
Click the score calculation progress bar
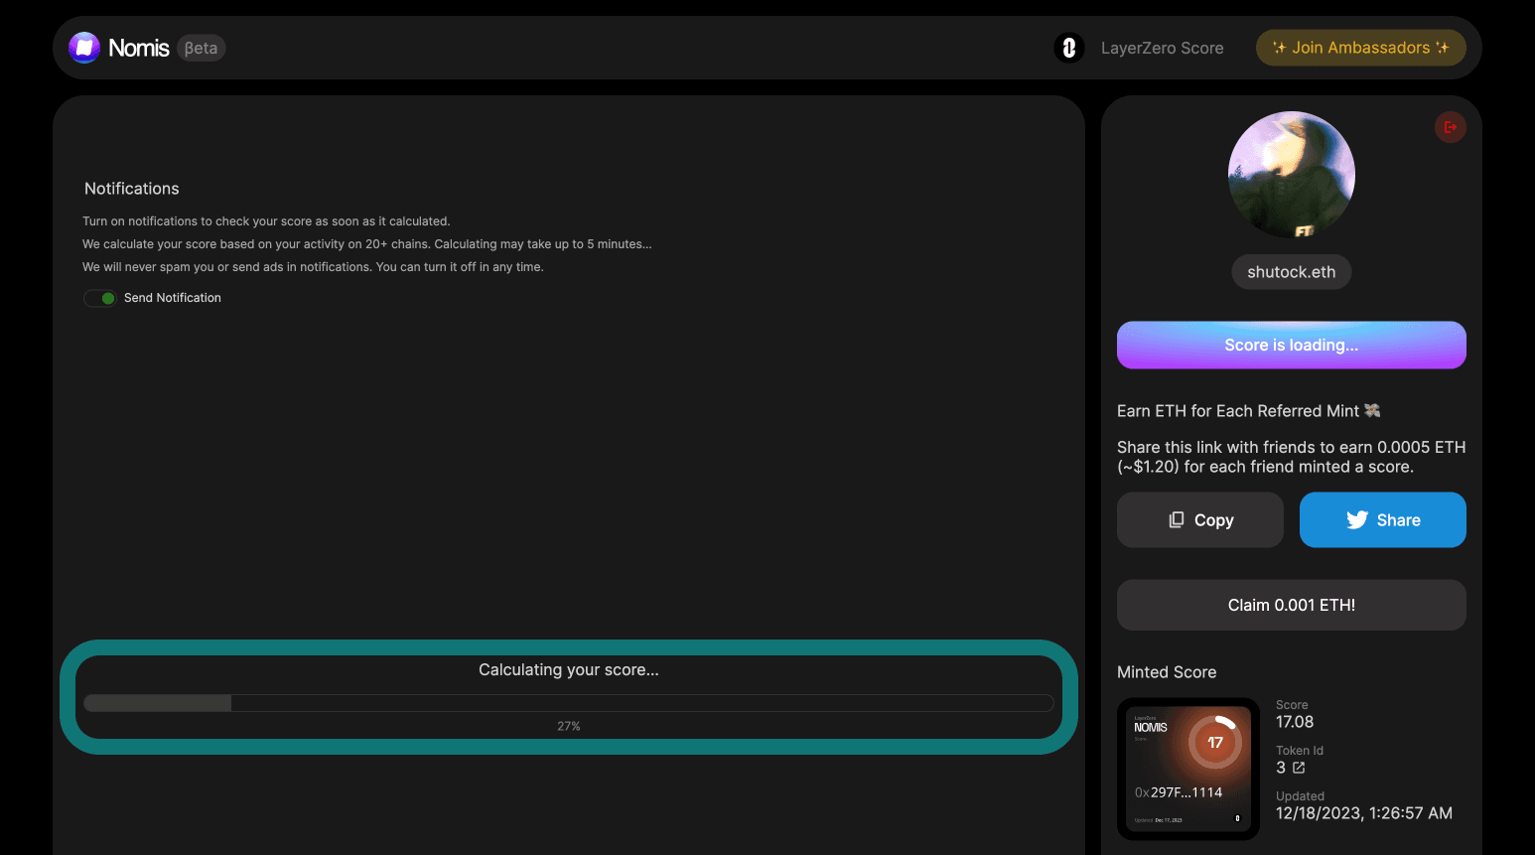click(568, 703)
